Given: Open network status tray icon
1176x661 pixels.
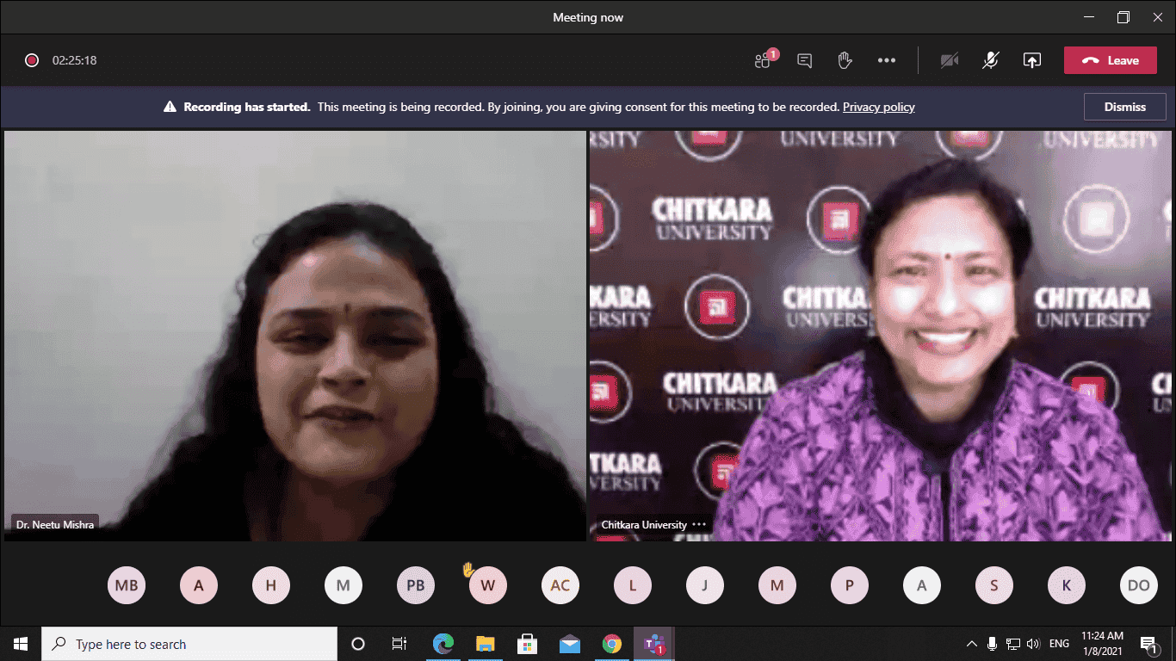Looking at the screenshot, I should [1013, 644].
